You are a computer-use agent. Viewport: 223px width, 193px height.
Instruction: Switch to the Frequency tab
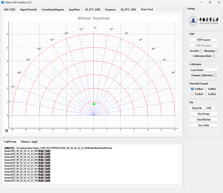pos(110,9)
